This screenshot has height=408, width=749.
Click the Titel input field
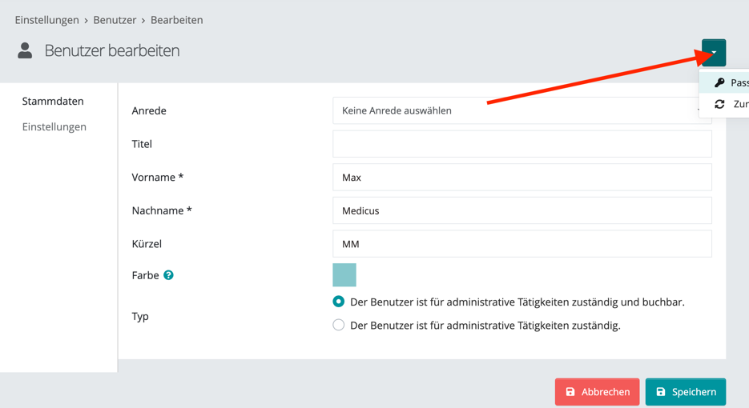[x=522, y=144]
